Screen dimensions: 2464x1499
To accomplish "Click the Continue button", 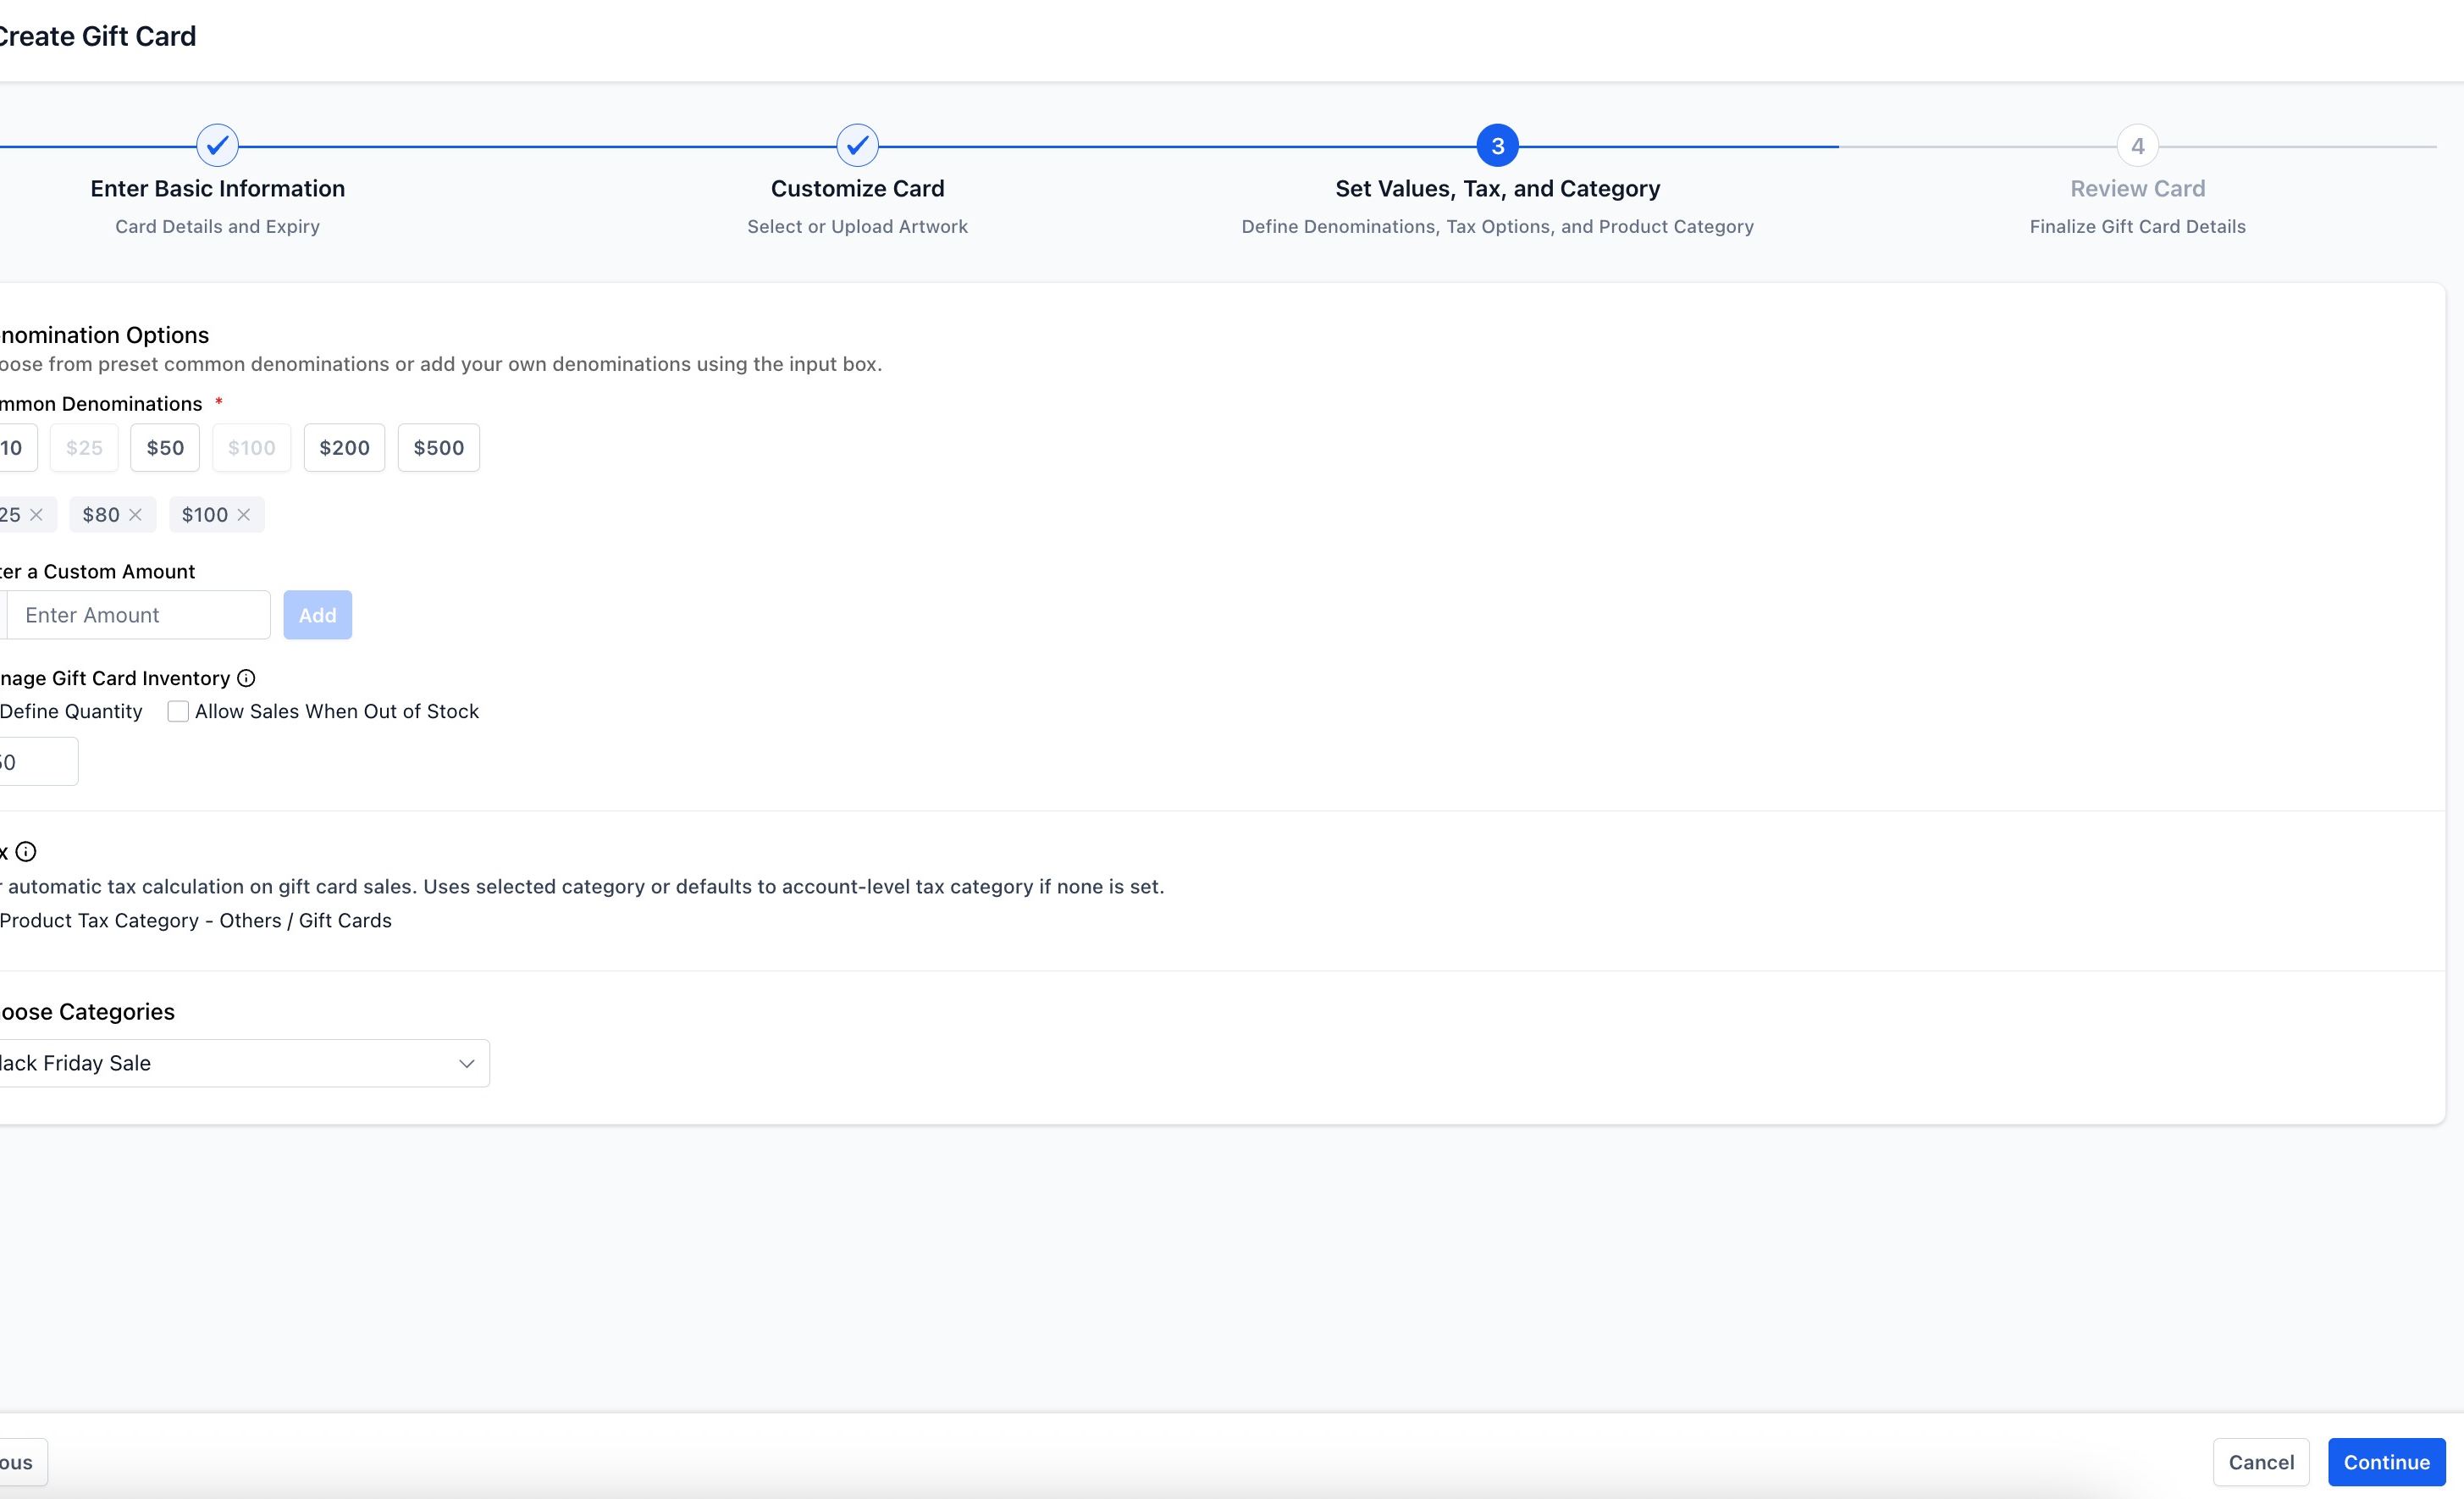I will 2386,1462.
